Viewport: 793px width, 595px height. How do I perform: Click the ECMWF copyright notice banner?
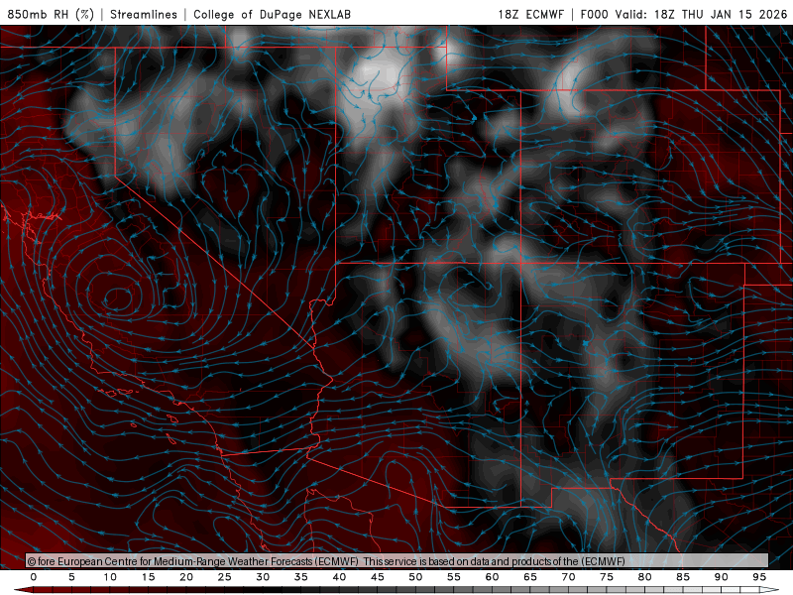point(397,560)
